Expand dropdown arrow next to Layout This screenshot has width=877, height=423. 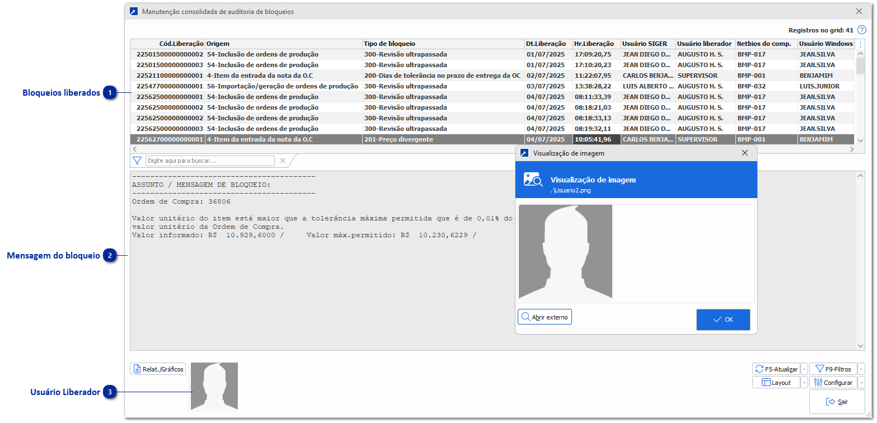point(804,383)
